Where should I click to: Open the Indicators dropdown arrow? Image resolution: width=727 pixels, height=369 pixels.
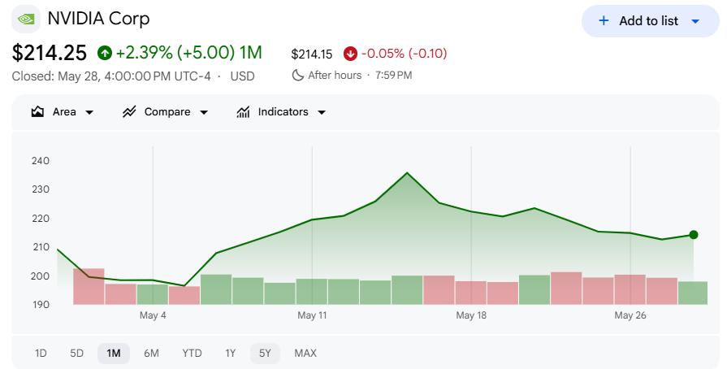(x=322, y=112)
